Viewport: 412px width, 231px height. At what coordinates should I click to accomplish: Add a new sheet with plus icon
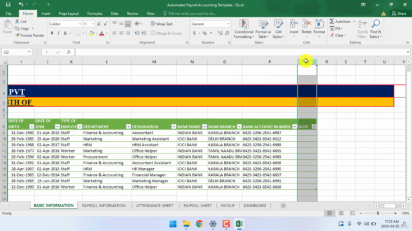(x=283, y=206)
